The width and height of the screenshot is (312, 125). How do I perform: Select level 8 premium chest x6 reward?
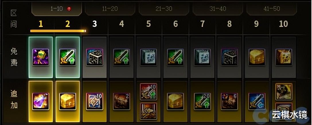tap(230, 101)
